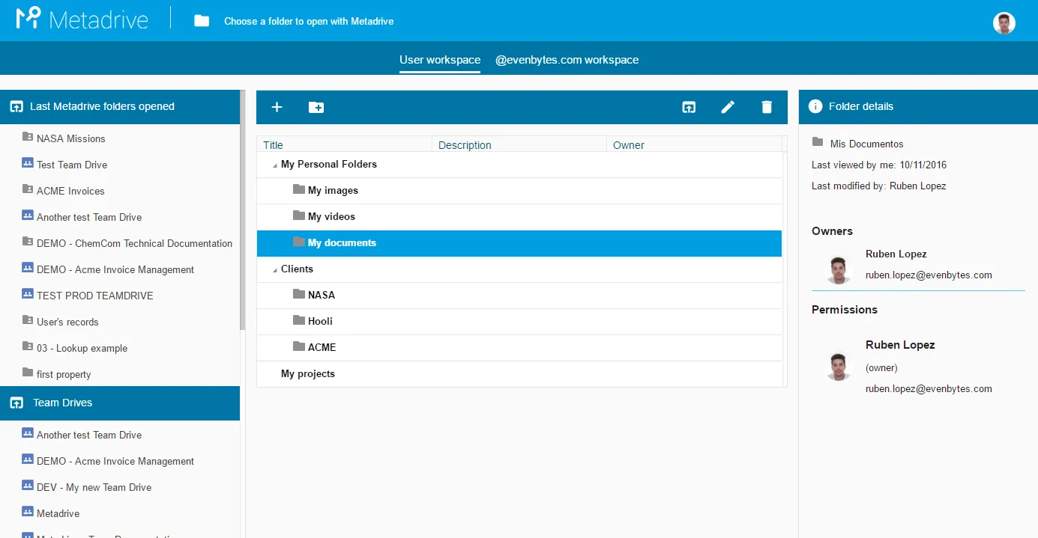This screenshot has height=538, width=1038.
Task: Click the Test Team Drive icon
Action: pos(28,163)
